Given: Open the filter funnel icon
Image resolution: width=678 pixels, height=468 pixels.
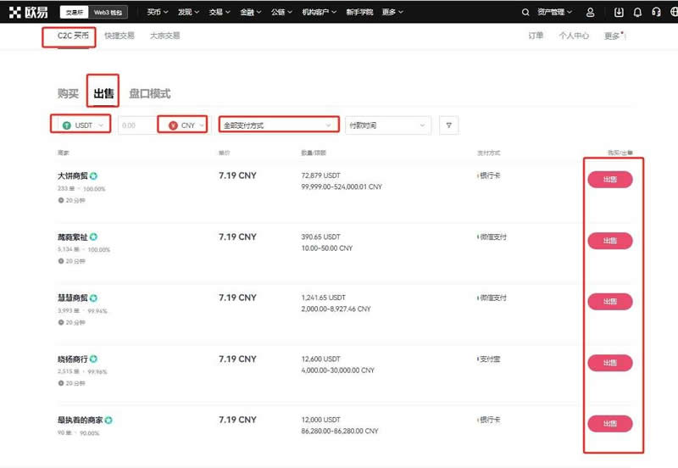Looking at the screenshot, I should coord(448,125).
